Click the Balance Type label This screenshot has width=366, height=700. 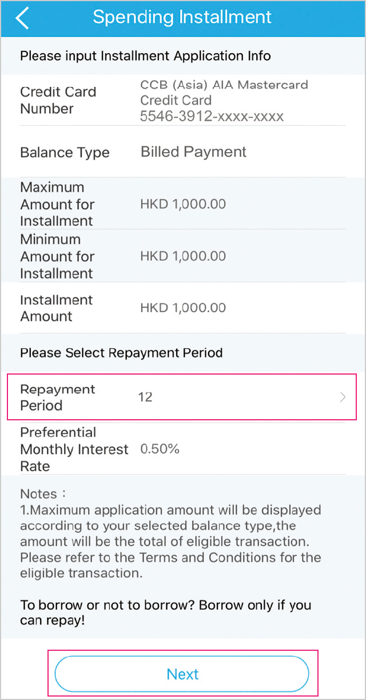click(65, 153)
